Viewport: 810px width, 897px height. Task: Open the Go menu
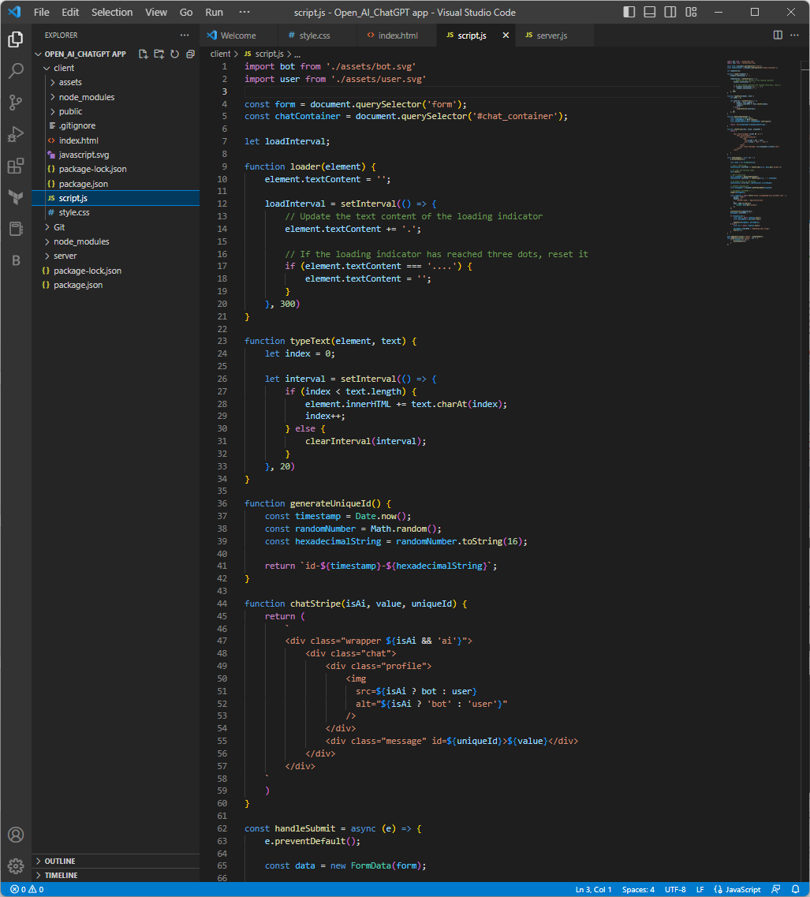coord(186,12)
